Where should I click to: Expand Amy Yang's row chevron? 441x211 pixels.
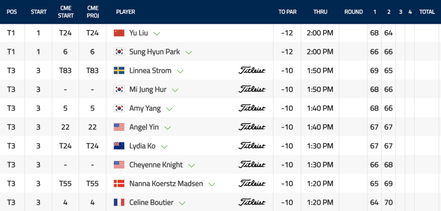pyautogui.click(x=170, y=109)
